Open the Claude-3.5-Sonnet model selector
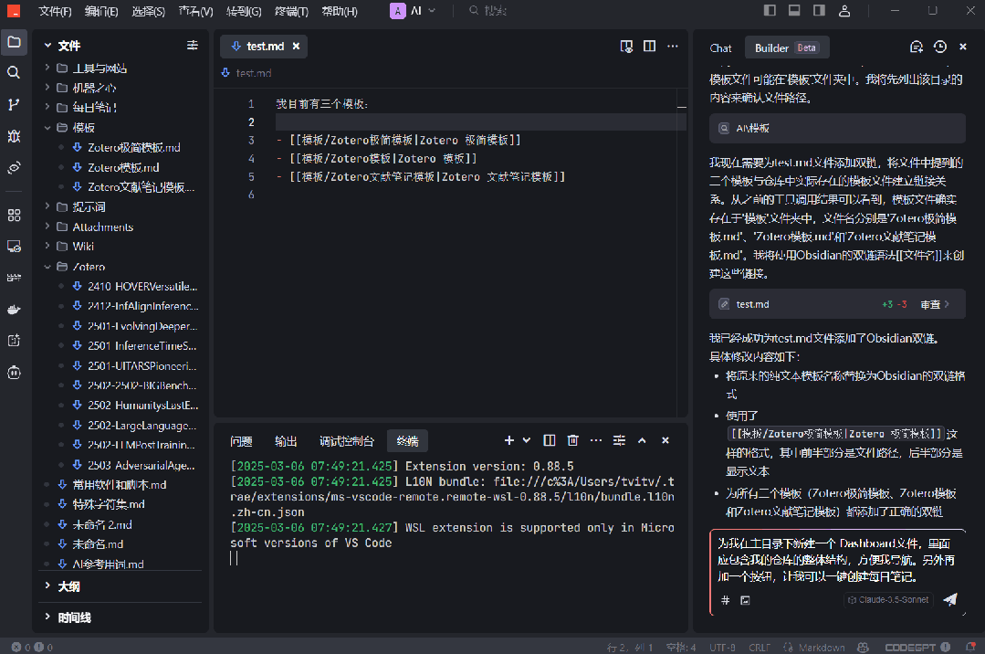The height and width of the screenshot is (654, 985). pos(887,600)
